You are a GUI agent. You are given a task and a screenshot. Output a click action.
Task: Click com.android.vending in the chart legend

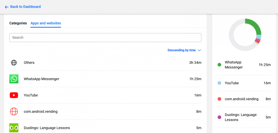click(x=242, y=99)
